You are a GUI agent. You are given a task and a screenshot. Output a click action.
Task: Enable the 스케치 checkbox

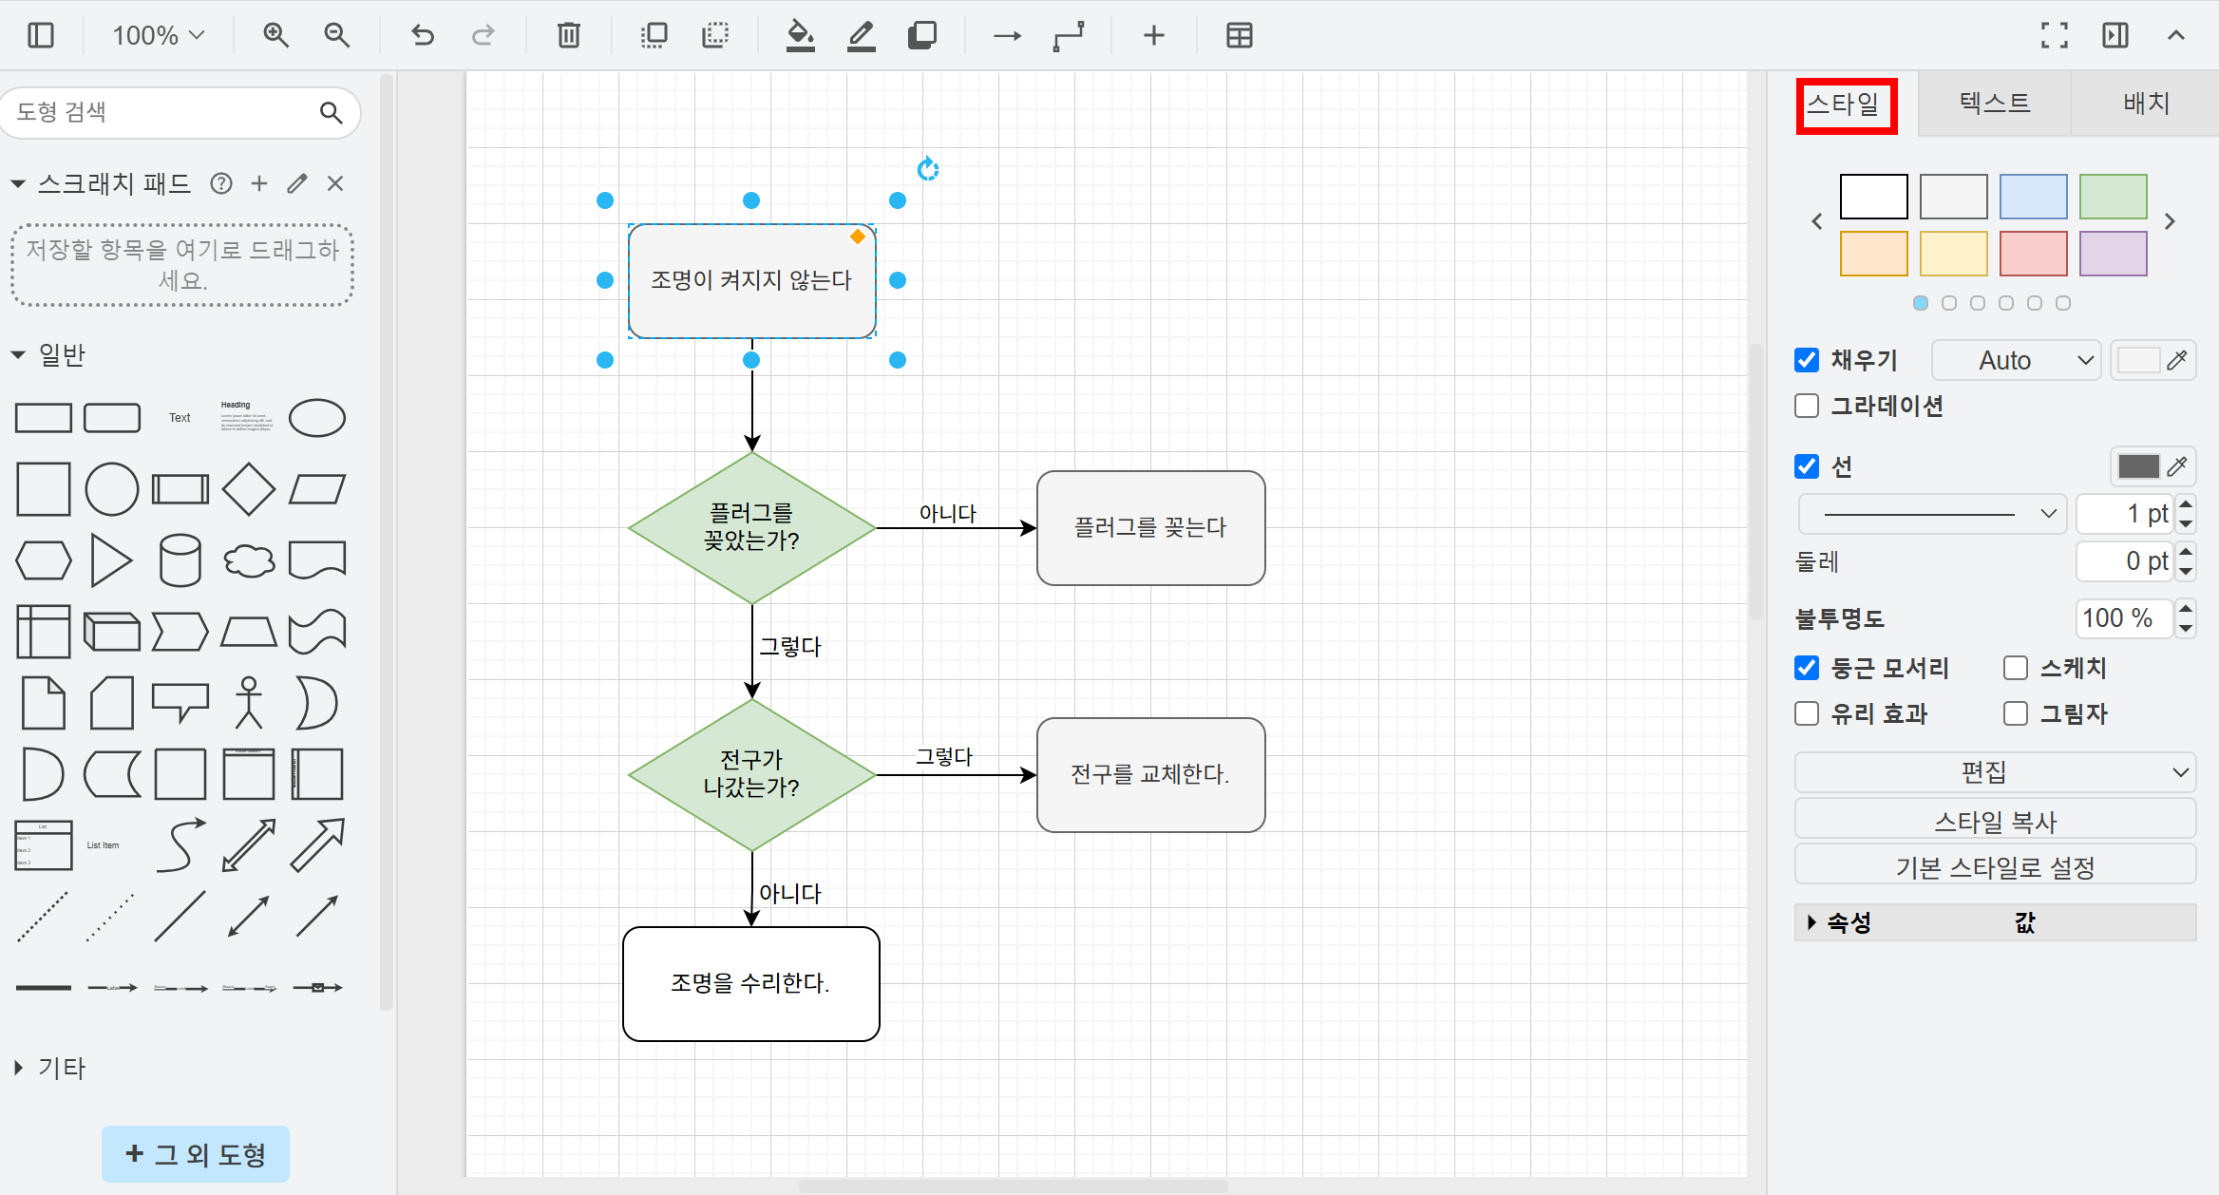point(2016,668)
